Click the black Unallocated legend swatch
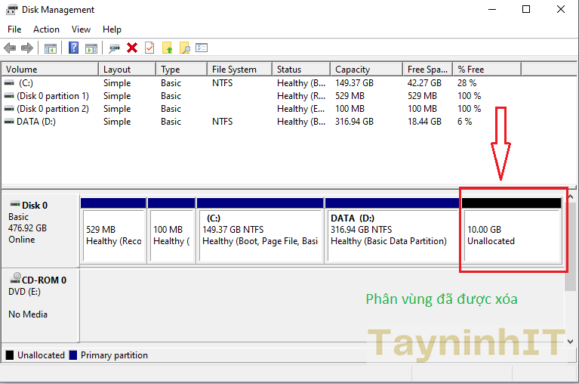The height and width of the screenshot is (384, 579). pyautogui.click(x=10, y=355)
